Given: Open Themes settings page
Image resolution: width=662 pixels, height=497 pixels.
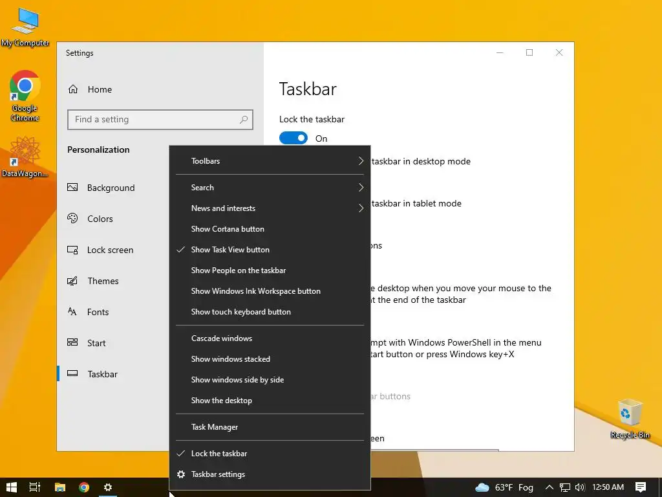Looking at the screenshot, I should (93, 281).
